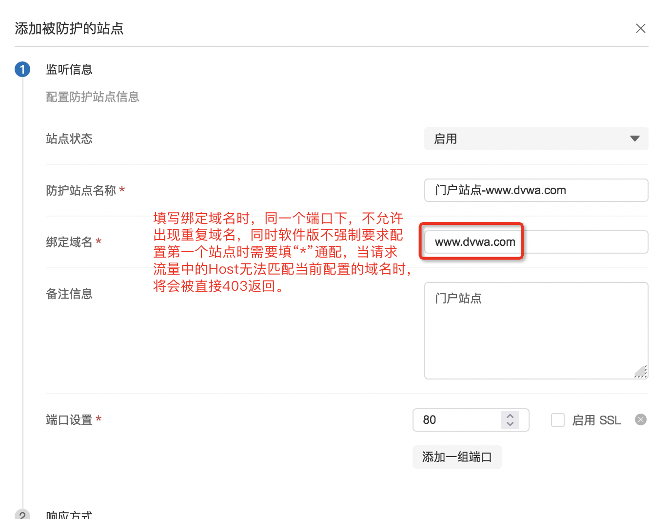The height and width of the screenshot is (519, 671).
Task: Click the step 1 circle icon
Action: point(22,69)
